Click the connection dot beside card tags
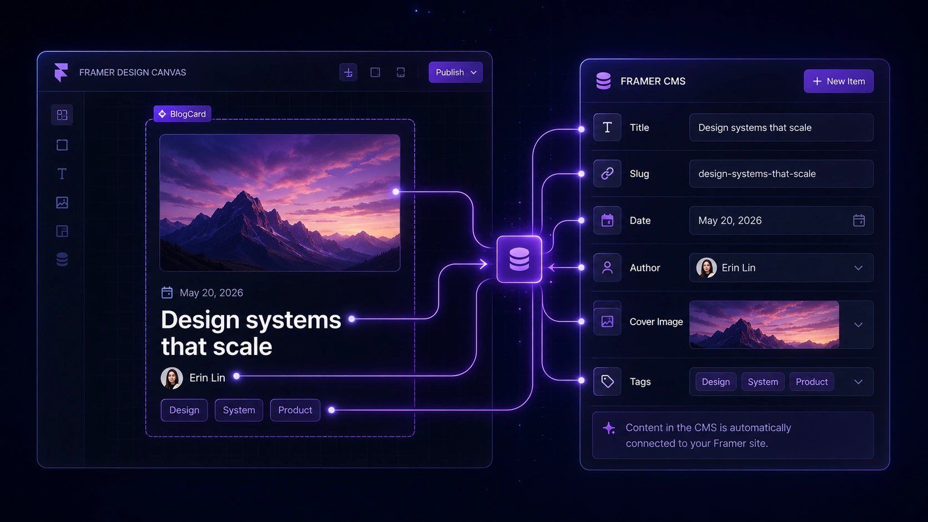Screen dimensions: 928x522 click(x=331, y=410)
